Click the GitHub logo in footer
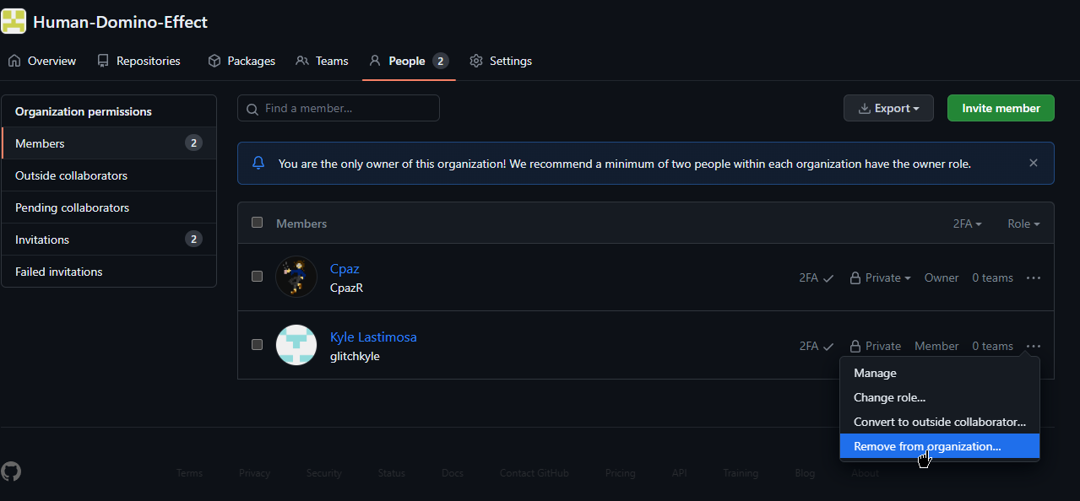The image size is (1080, 501). [x=11, y=471]
